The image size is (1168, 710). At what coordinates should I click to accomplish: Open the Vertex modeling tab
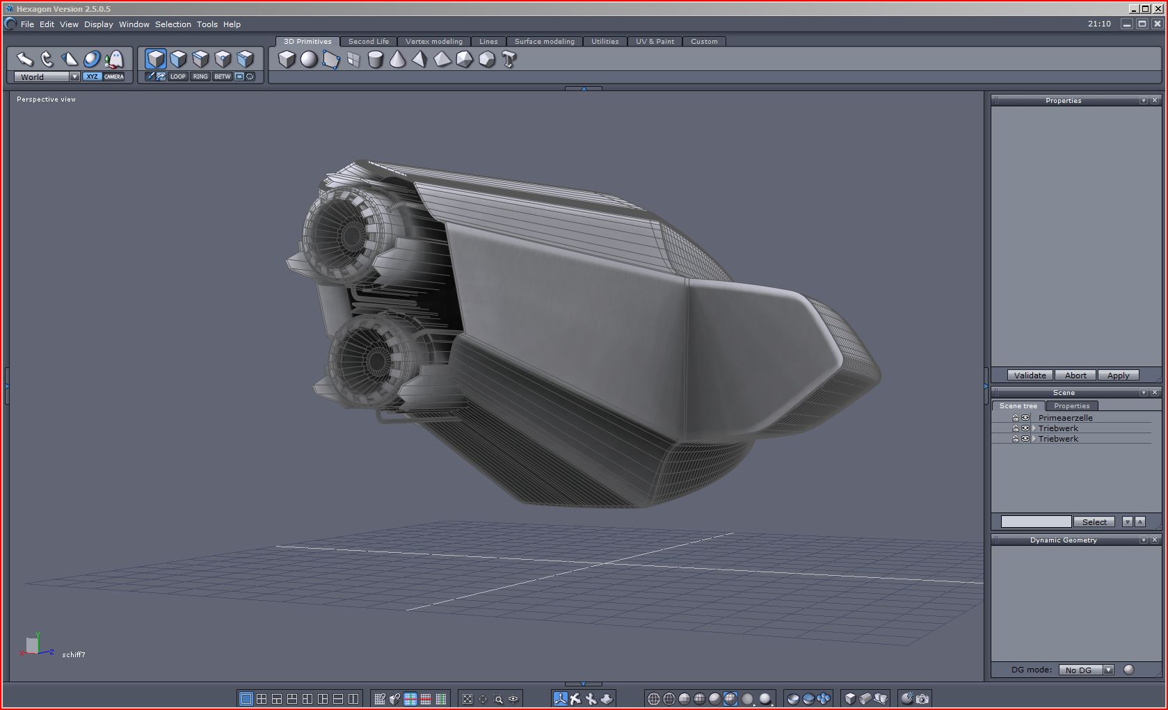tap(433, 42)
